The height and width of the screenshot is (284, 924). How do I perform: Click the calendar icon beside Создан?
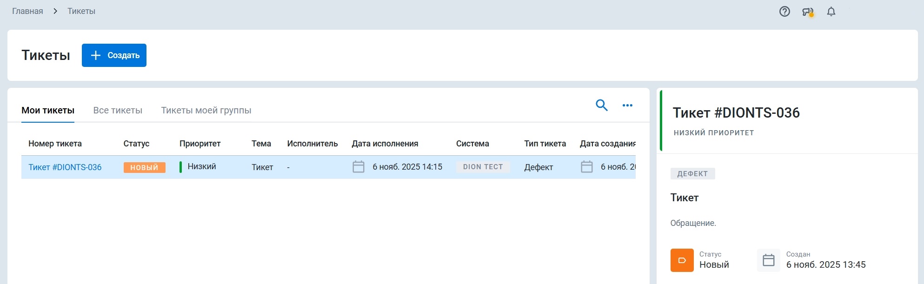pyautogui.click(x=769, y=260)
